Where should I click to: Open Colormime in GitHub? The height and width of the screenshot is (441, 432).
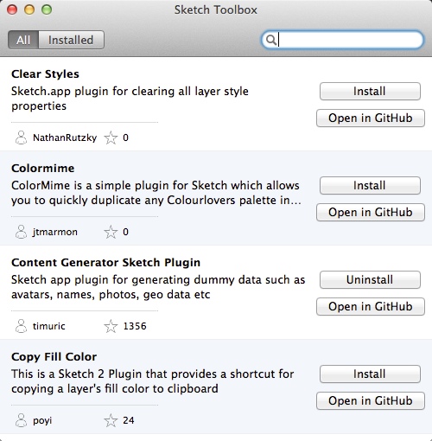point(371,212)
